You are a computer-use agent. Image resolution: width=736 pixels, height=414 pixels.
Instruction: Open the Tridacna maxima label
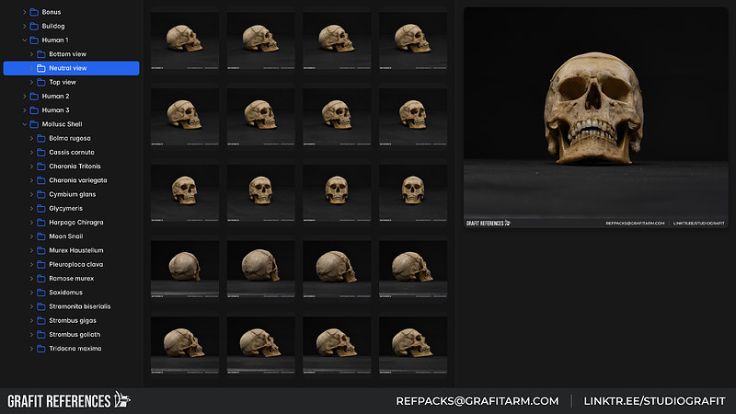point(75,349)
